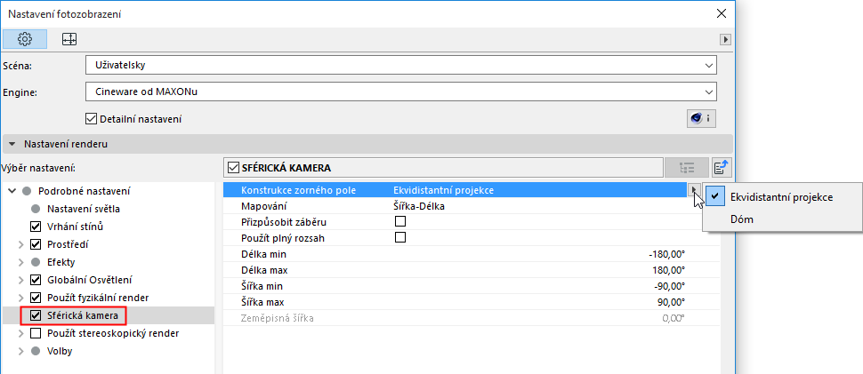Image resolution: width=863 pixels, height=374 pixels.
Task: Open the settings gear tab
Action: pos(25,39)
